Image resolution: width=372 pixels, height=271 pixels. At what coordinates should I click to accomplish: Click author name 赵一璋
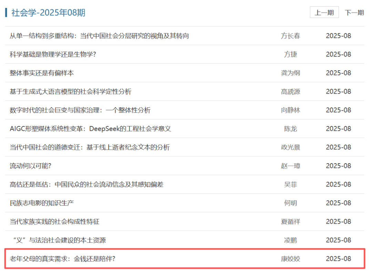[291, 166]
